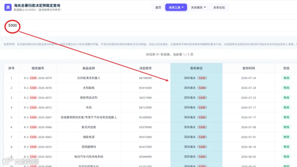This screenshot has height=167, width=297.
Task: Select ruling number R-2-5300-2026-0072
Action: (x=38, y=107)
